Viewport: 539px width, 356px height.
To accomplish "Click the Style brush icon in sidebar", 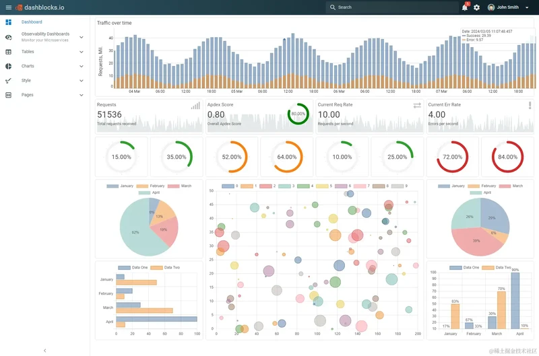I will (x=9, y=81).
